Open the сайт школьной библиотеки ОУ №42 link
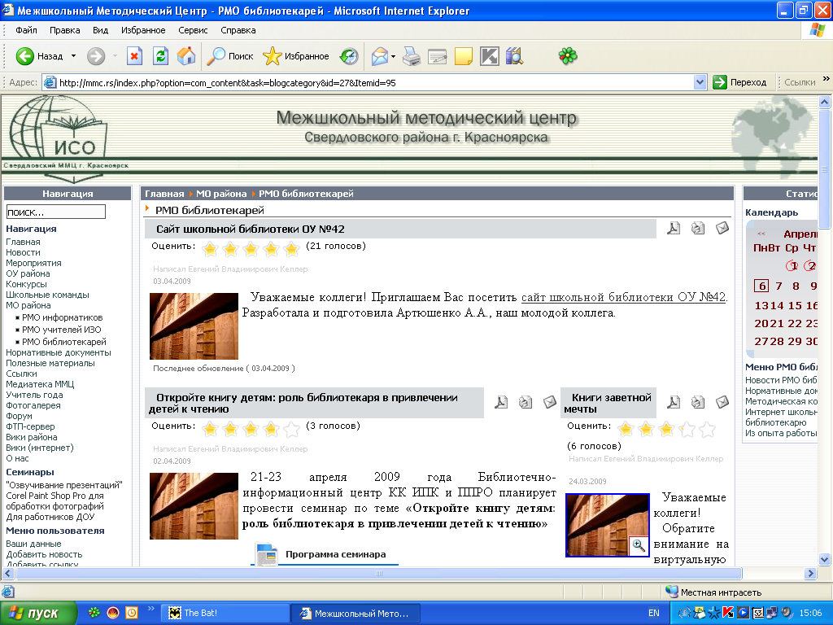Image resolution: width=833 pixels, height=625 pixels. 623,297
